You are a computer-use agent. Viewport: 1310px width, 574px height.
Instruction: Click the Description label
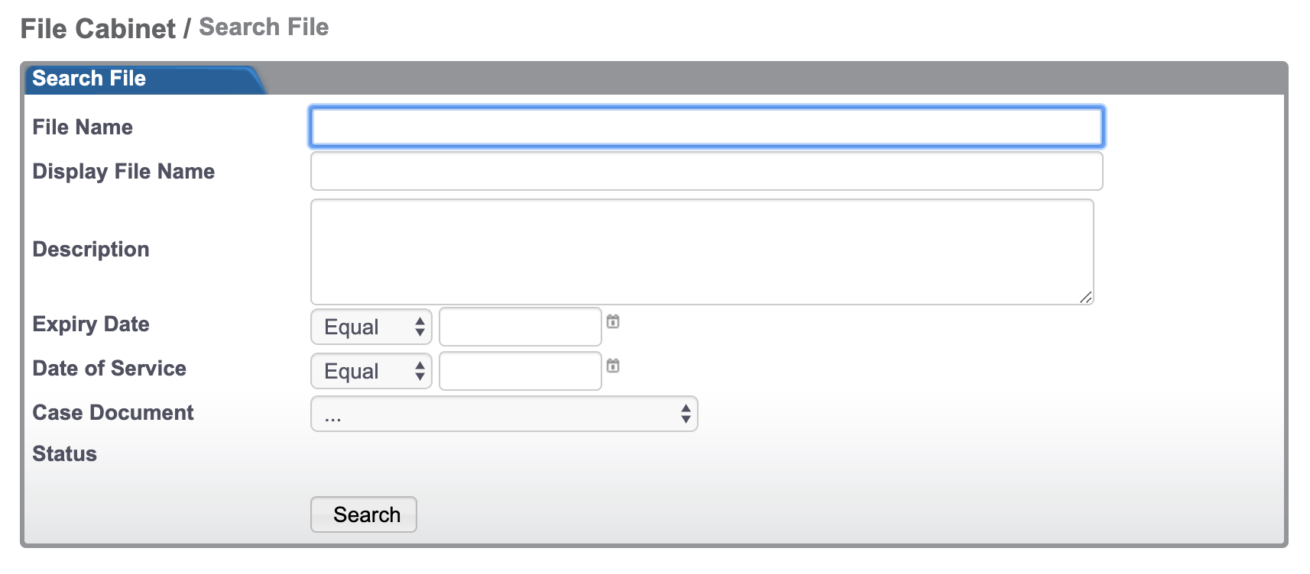(91, 250)
